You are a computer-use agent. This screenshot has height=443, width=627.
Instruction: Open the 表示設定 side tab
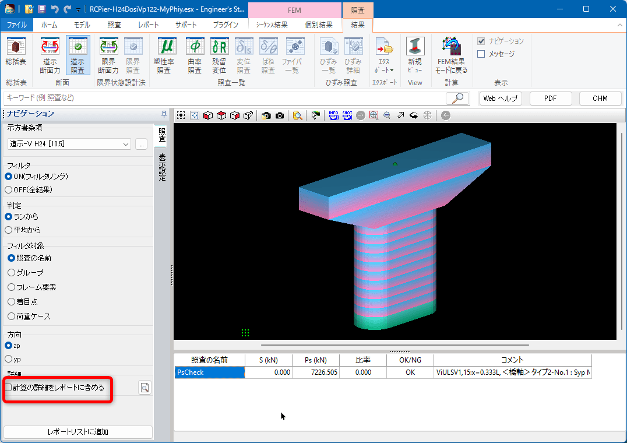pyautogui.click(x=163, y=167)
